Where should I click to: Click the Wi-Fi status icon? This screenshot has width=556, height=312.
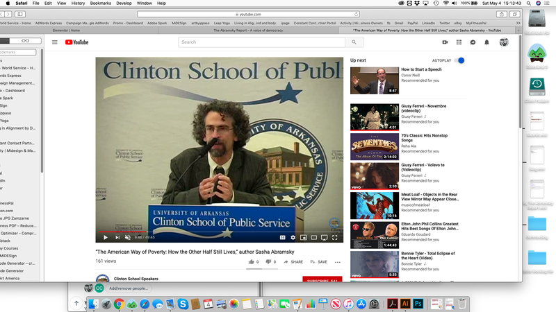[x=445, y=3]
